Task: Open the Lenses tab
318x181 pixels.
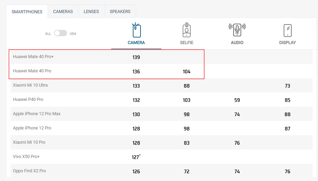Action: pos(91,11)
